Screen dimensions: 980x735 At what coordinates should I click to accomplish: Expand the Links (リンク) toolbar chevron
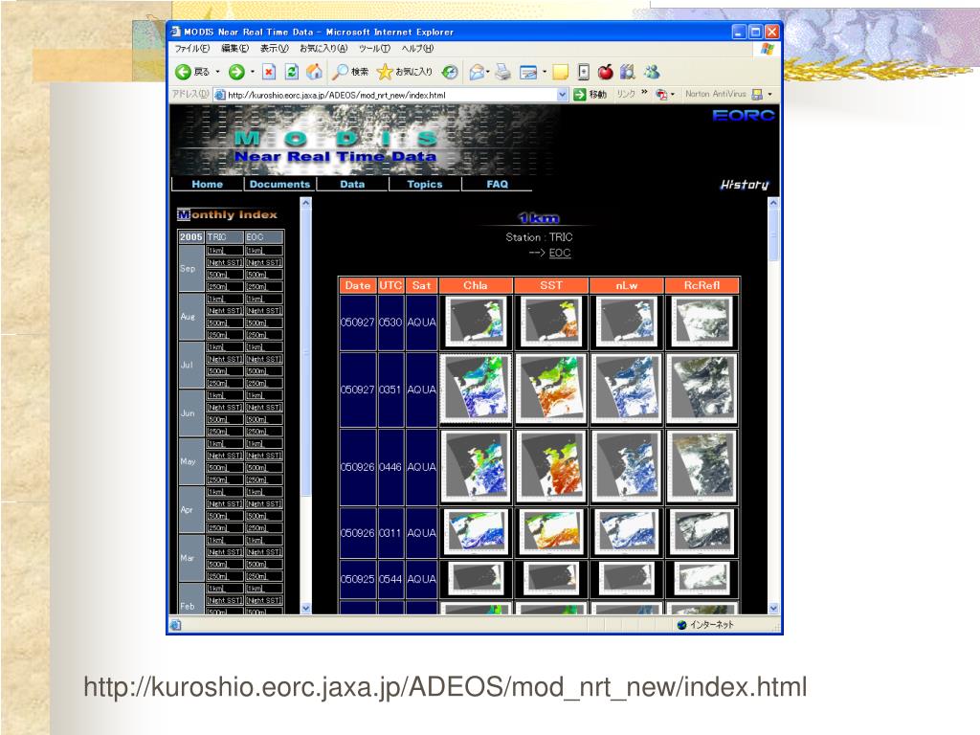pos(644,93)
